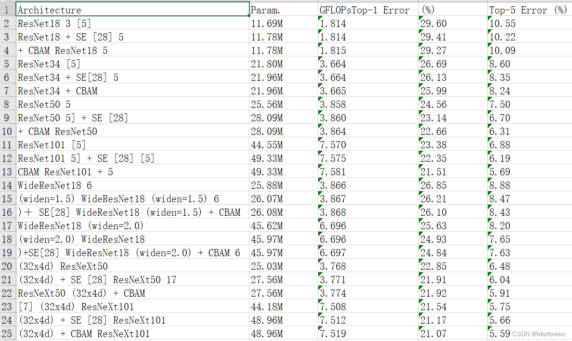Select the Top-5 error value 5.69
Screen dimensions: 572x341
[x=530, y=171]
